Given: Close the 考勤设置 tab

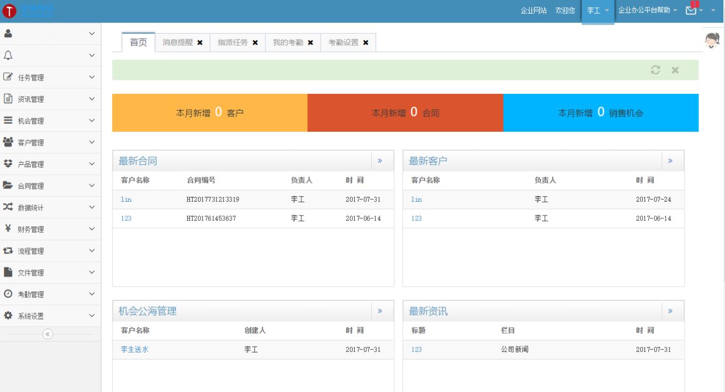Looking at the screenshot, I should (365, 43).
